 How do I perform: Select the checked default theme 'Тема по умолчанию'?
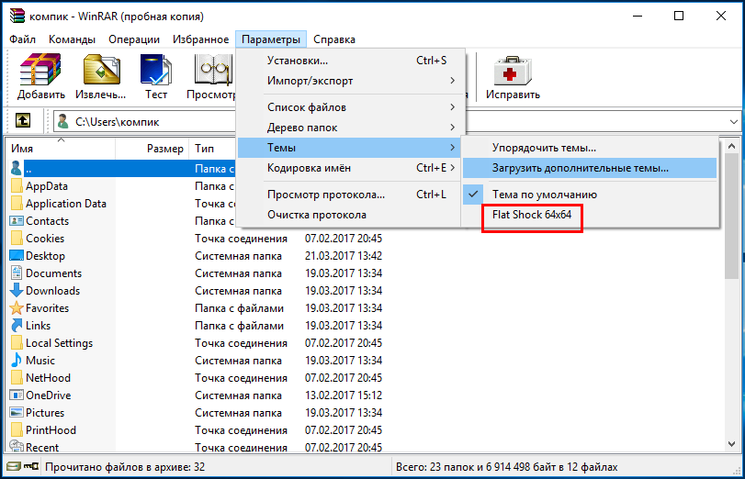pyautogui.click(x=590, y=195)
